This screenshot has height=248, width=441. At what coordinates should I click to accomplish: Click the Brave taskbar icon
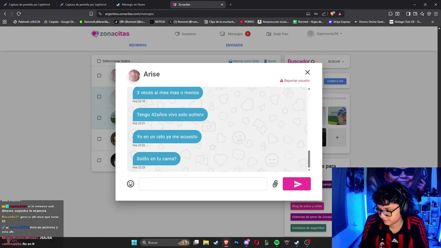(226, 242)
